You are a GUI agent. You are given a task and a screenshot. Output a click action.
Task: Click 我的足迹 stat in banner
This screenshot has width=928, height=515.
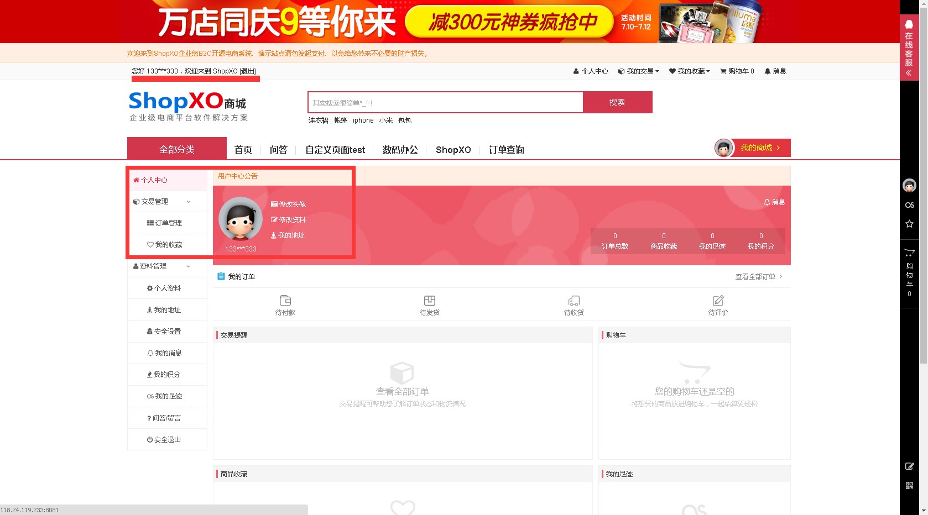coord(712,241)
